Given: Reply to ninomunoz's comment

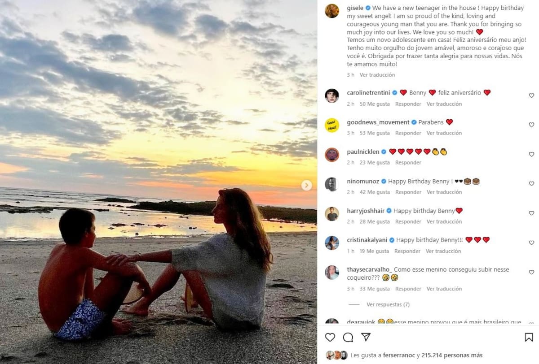Looking at the screenshot, I should point(408,192).
